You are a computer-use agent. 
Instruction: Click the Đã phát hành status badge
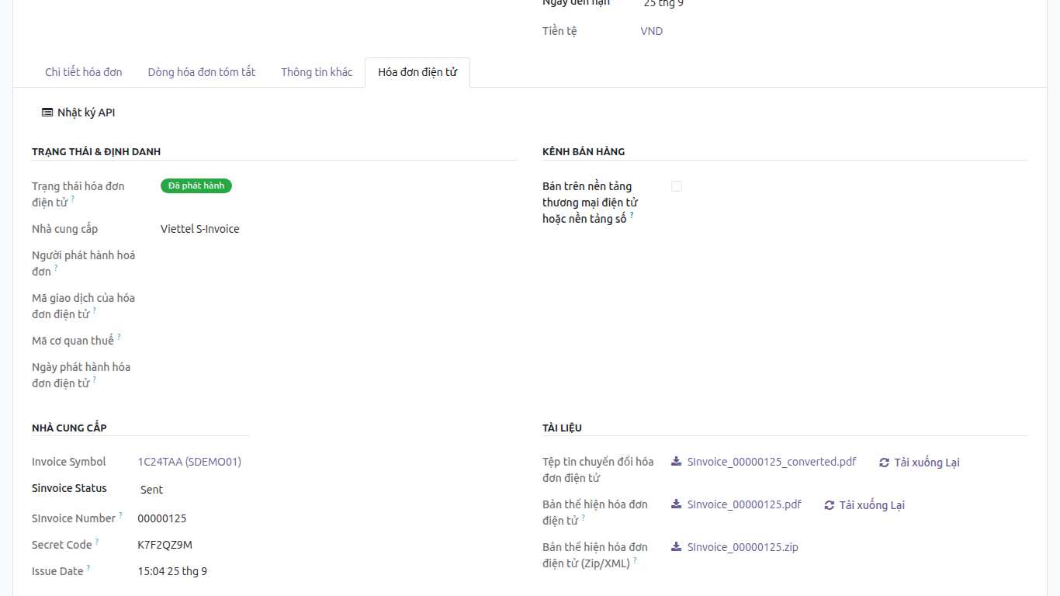click(196, 185)
